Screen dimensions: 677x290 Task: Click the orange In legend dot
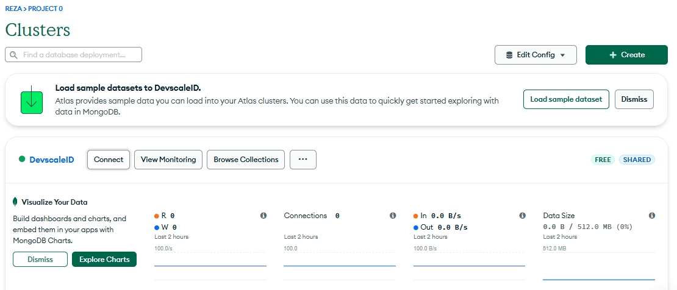[416, 215]
